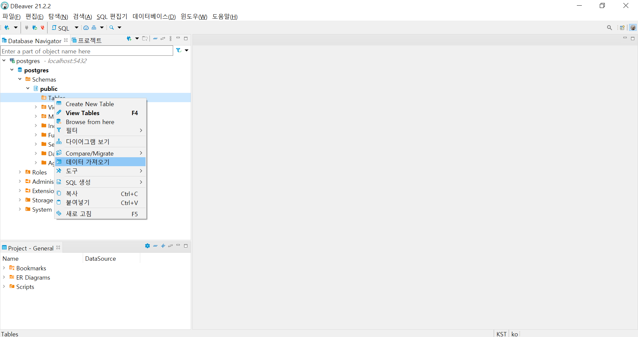Collapse the postgres database node
This screenshot has height=337, width=638.
pyautogui.click(x=12, y=70)
